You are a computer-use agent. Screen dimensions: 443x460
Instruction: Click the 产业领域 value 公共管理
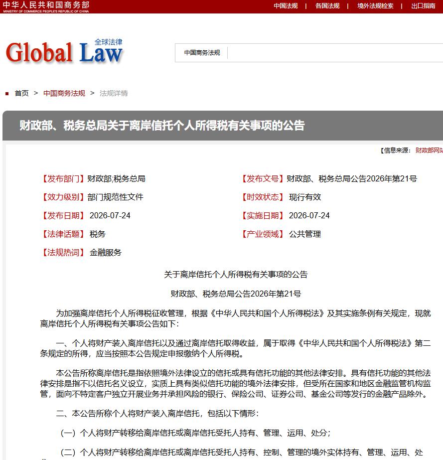[x=305, y=234]
